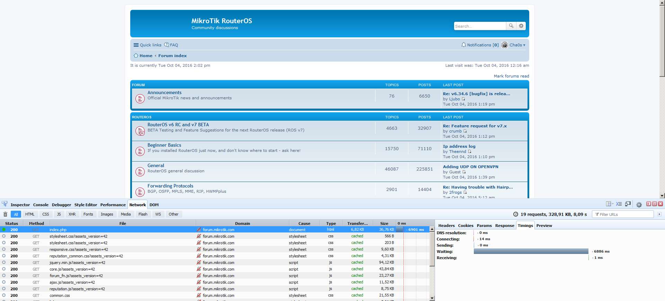Open the Forum index breadcrumb link
Viewport: 665px width, 301px height.
pyautogui.click(x=172, y=56)
